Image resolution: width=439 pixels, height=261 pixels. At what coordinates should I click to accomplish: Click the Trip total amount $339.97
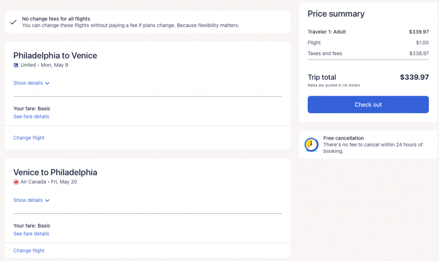point(414,78)
